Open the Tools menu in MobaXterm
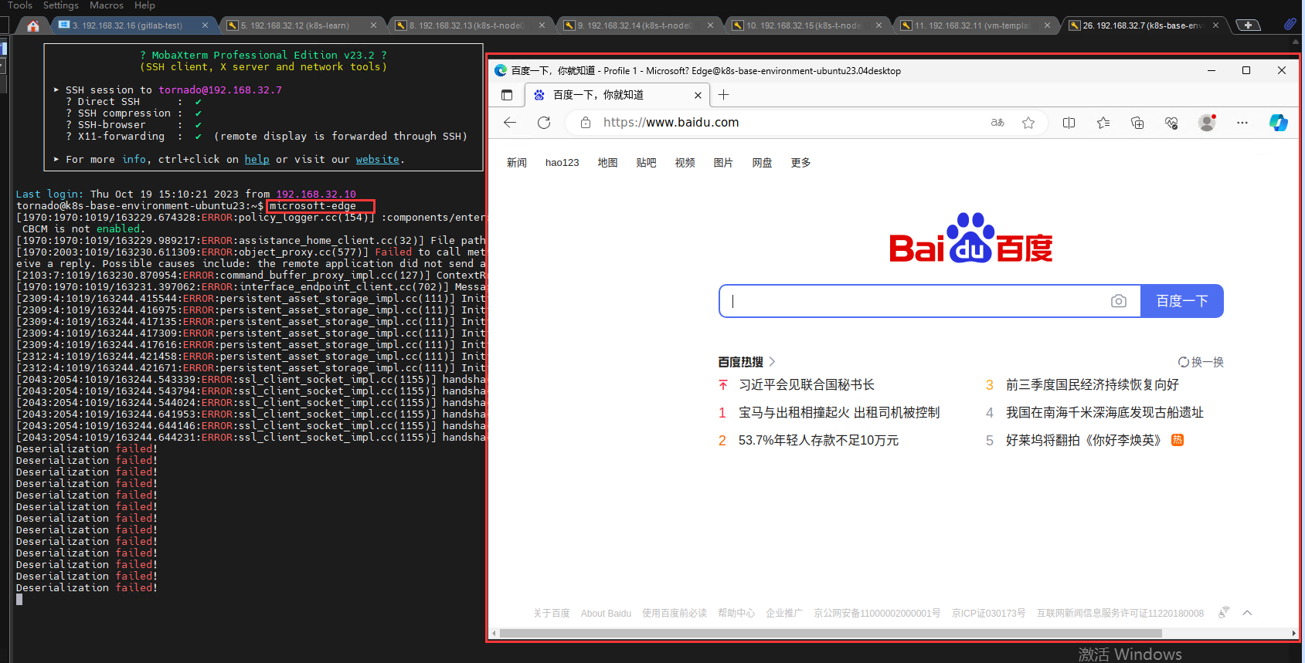 pos(20,5)
